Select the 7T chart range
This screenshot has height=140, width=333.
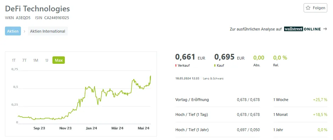pos(24,60)
